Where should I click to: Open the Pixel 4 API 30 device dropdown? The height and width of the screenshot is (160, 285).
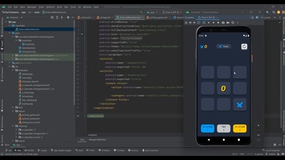tap(172, 12)
